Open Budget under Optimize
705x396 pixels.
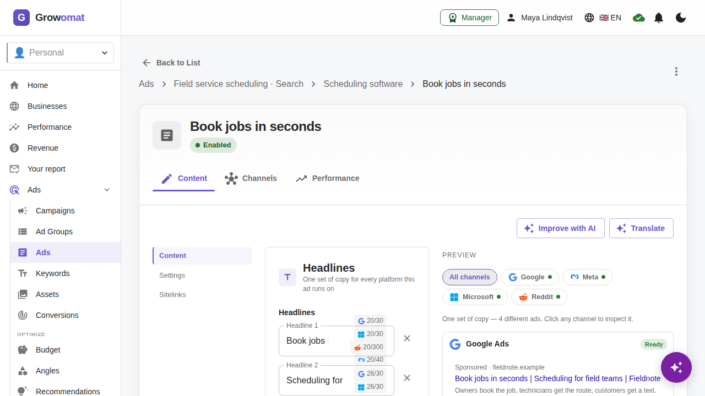coord(66,350)
